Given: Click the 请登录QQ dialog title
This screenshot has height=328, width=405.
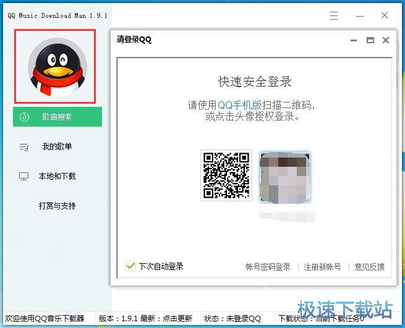Looking at the screenshot, I should pyautogui.click(x=134, y=40).
